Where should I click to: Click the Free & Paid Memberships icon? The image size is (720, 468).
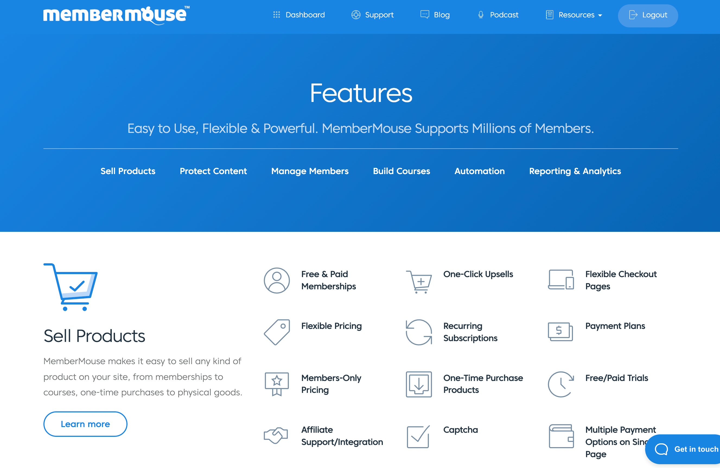coord(276,280)
